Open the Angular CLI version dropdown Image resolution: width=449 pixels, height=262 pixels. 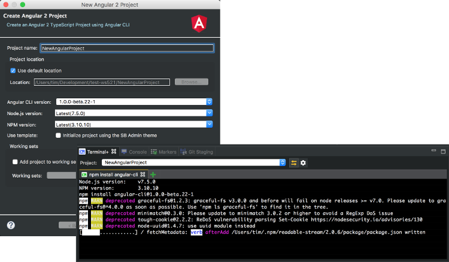click(209, 102)
